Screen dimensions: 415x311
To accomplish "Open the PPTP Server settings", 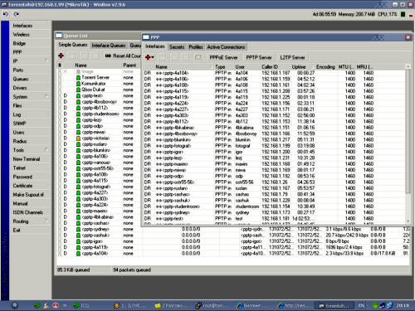I will (259, 57).
